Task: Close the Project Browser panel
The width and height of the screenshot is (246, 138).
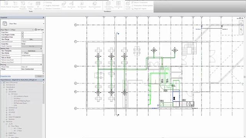Action: 43,80
